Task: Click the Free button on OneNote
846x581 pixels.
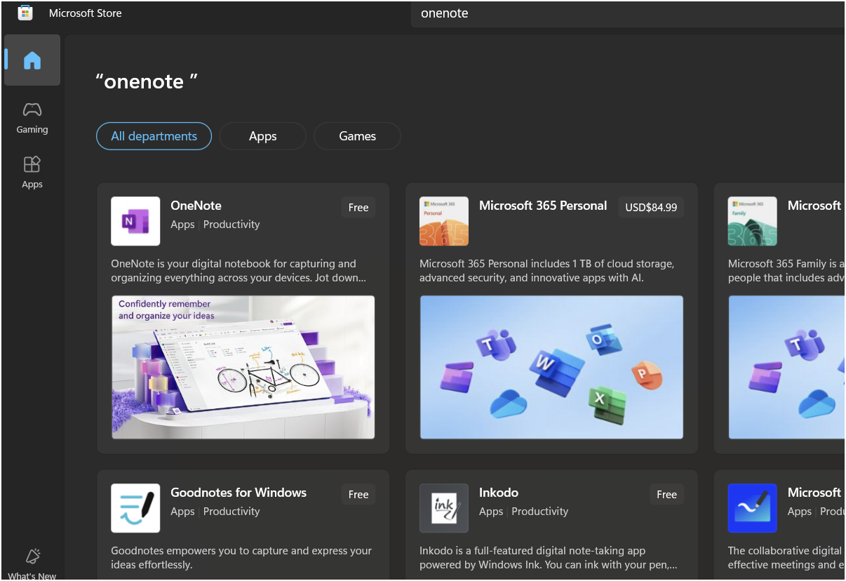Action: 358,208
